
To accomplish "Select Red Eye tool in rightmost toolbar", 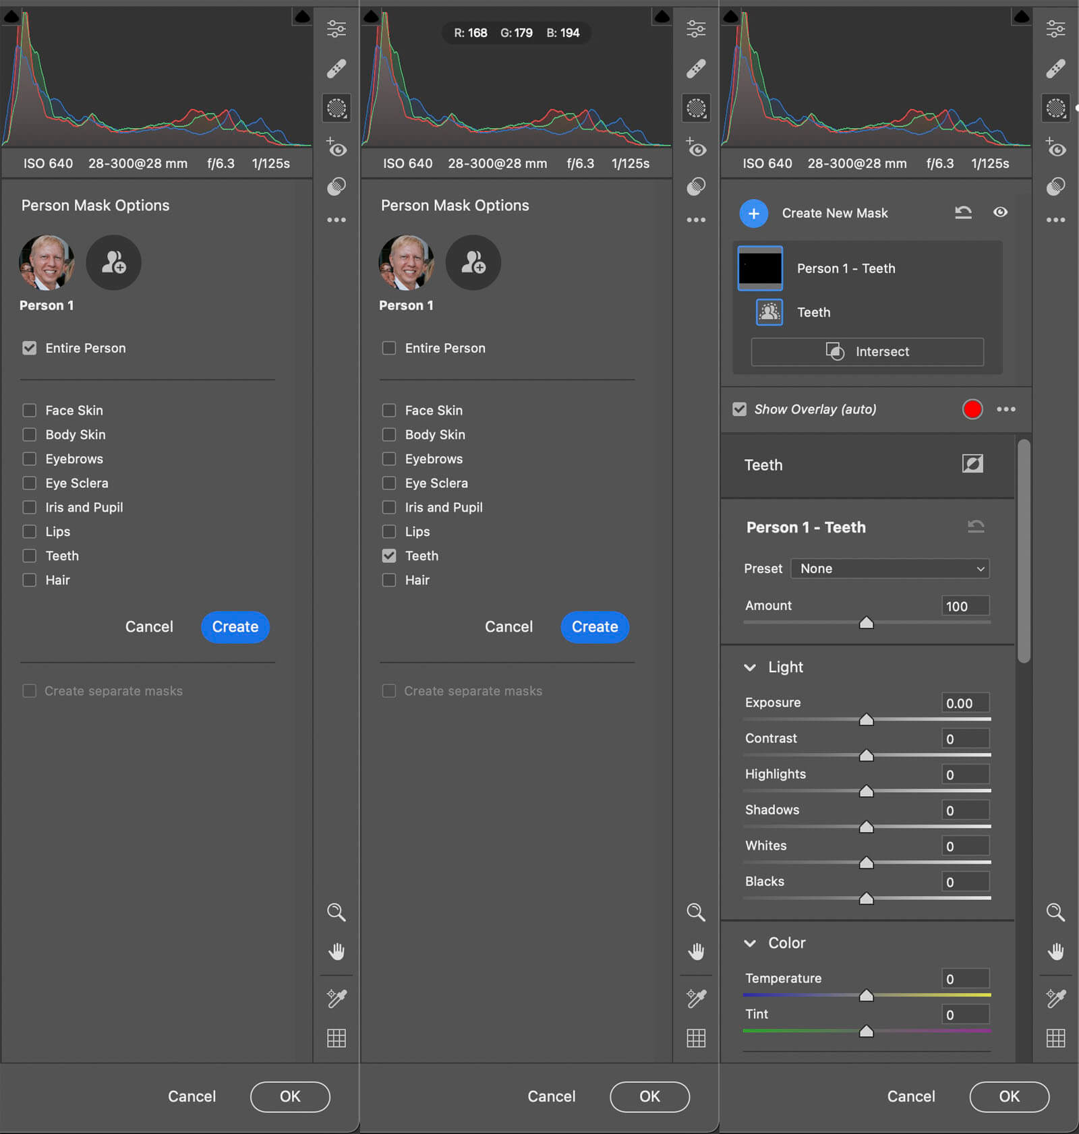I will (1055, 148).
